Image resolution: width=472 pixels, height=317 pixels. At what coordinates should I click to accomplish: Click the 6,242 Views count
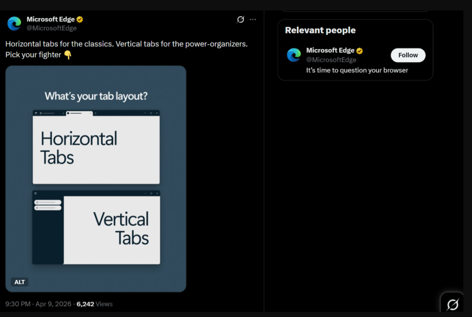(94, 304)
